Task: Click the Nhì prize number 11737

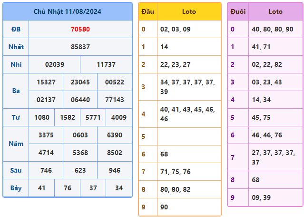Action: [106, 64]
